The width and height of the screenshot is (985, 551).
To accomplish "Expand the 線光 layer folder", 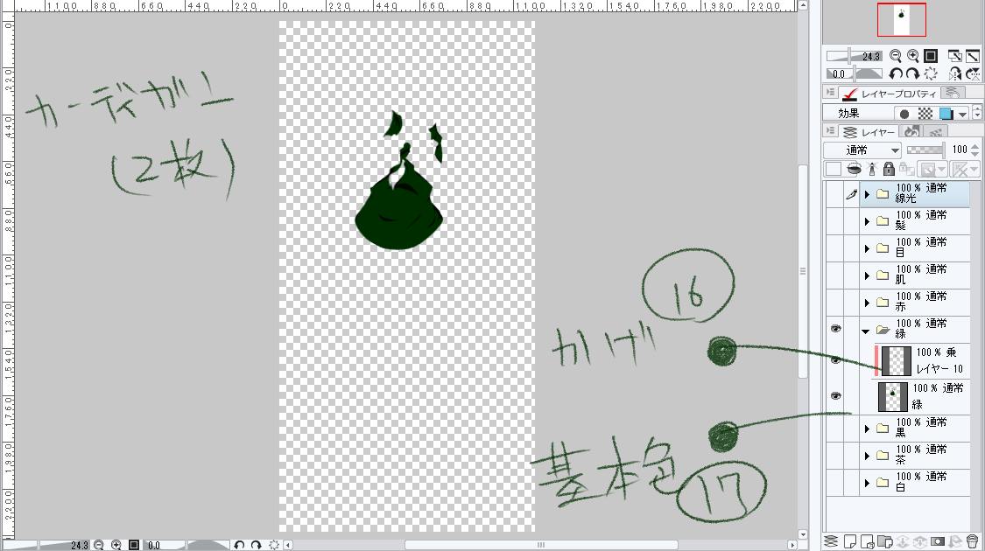I will pyautogui.click(x=868, y=194).
